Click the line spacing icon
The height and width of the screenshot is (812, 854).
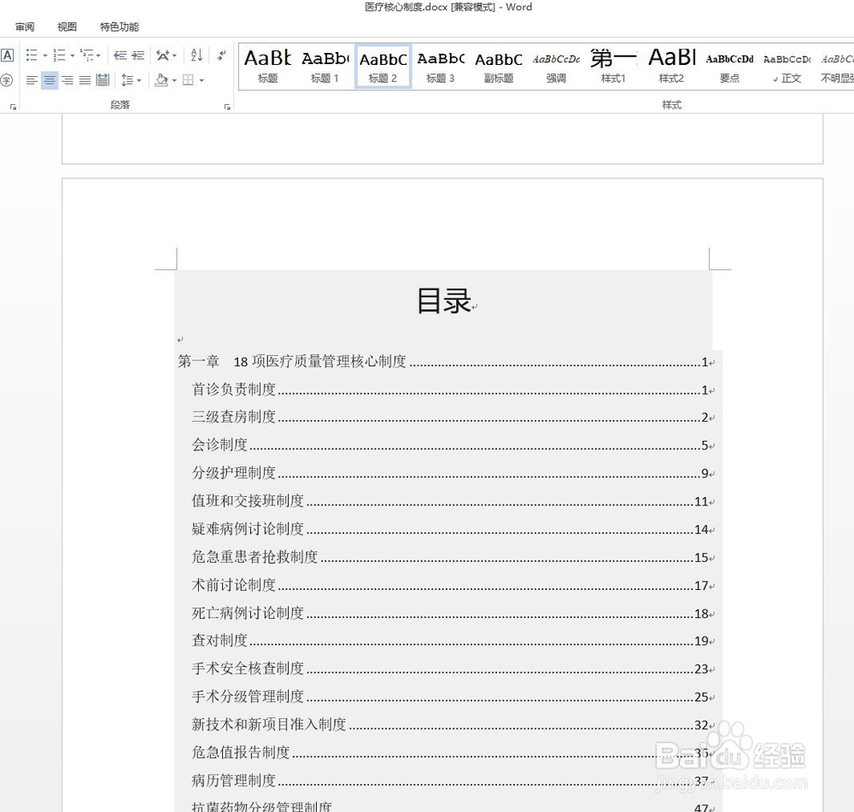(x=127, y=80)
